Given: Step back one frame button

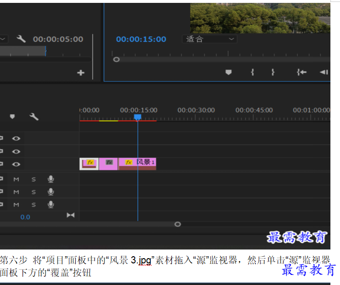Looking at the screenshot, I should click(324, 72).
